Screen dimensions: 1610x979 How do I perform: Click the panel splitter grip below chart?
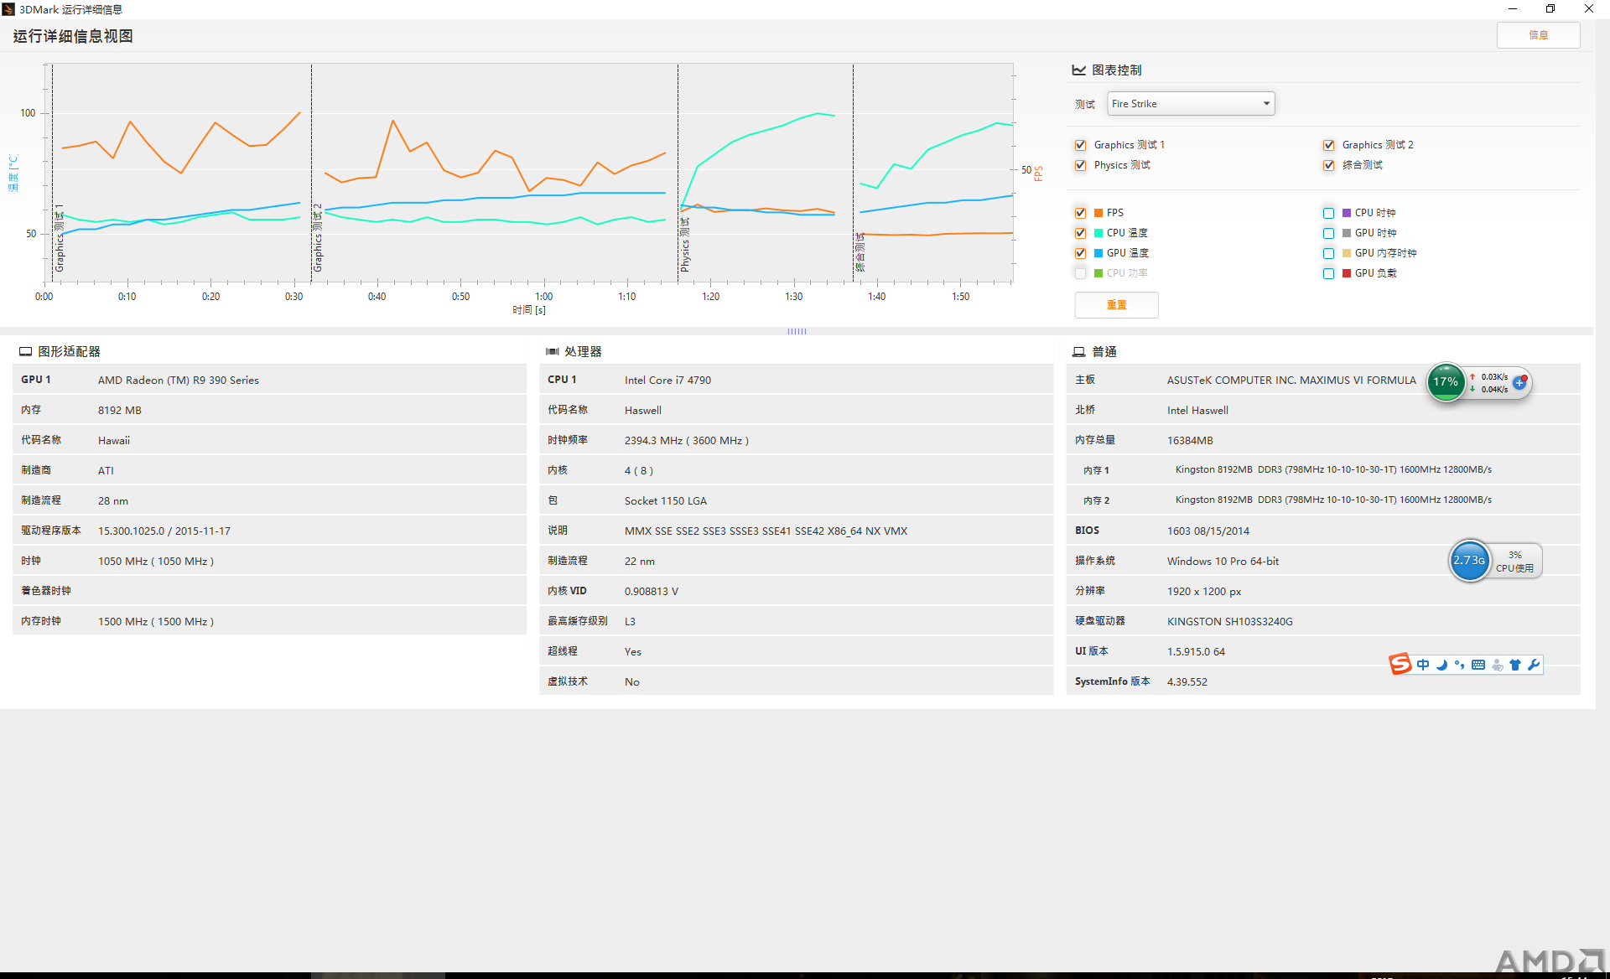tap(797, 332)
